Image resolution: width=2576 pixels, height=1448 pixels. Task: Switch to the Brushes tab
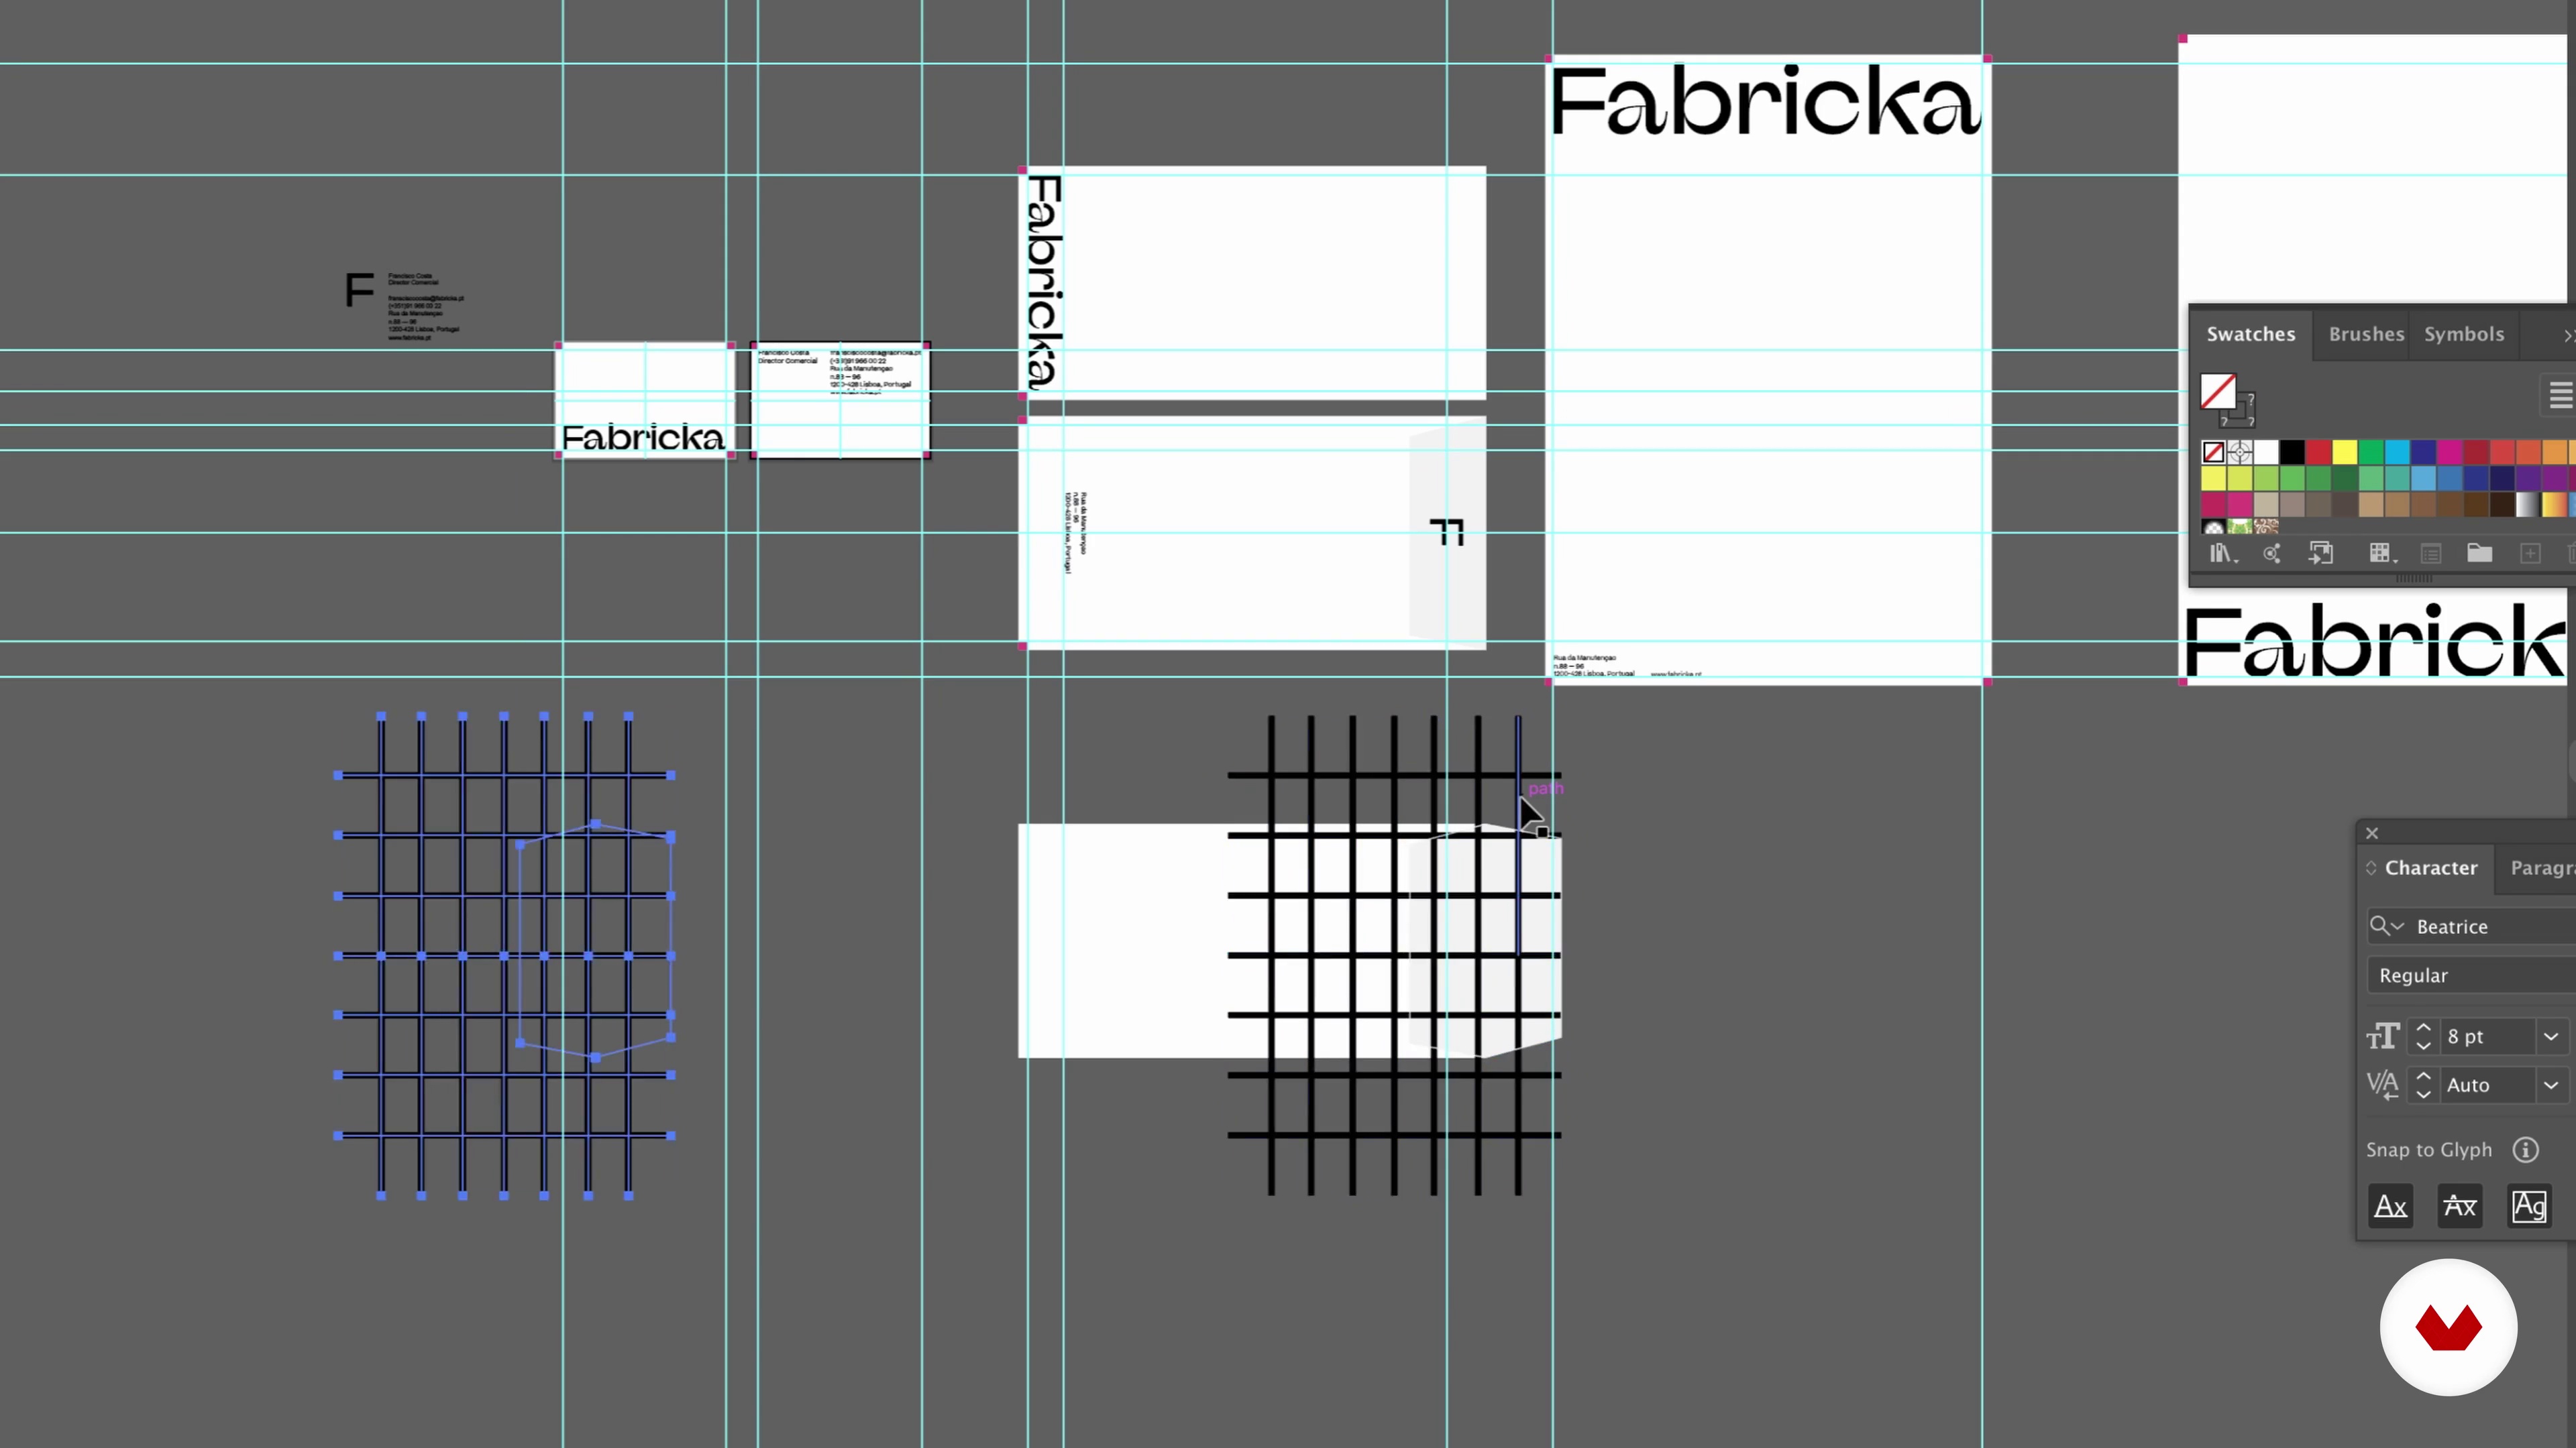coord(2365,334)
